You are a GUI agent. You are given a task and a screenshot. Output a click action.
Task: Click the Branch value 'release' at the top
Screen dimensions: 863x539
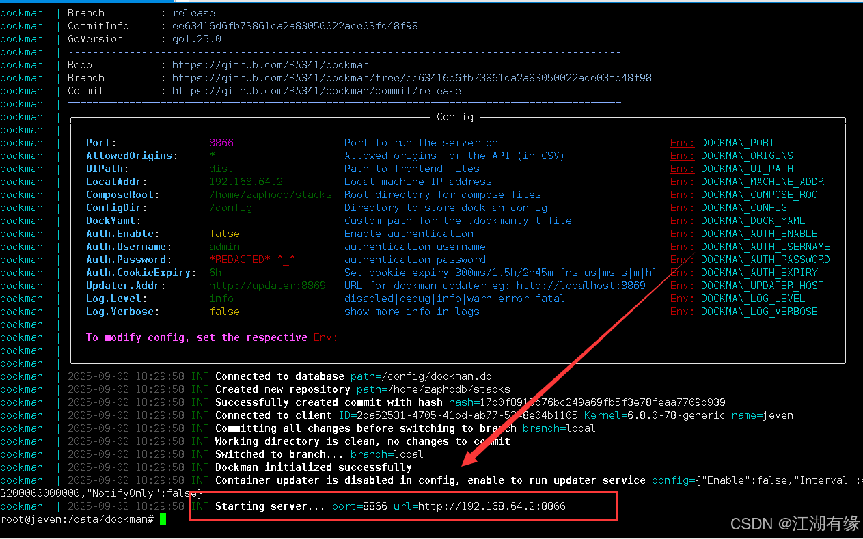pyautogui.click(x=194, y=13)
